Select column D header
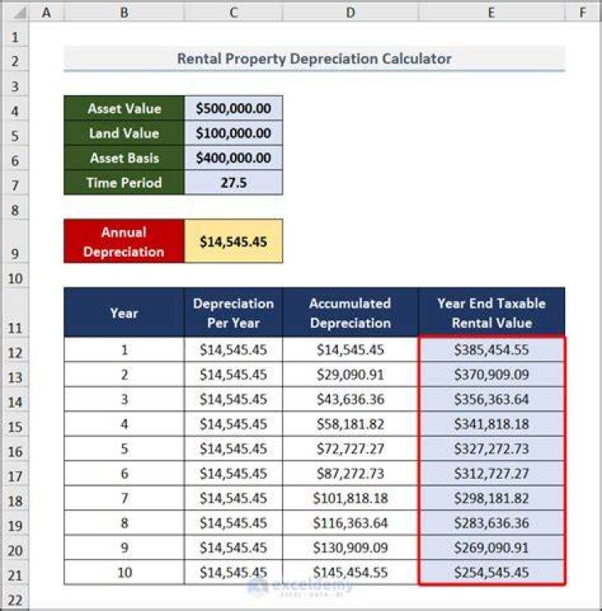This screenshot has width=602, height=611. click(350, 13)
